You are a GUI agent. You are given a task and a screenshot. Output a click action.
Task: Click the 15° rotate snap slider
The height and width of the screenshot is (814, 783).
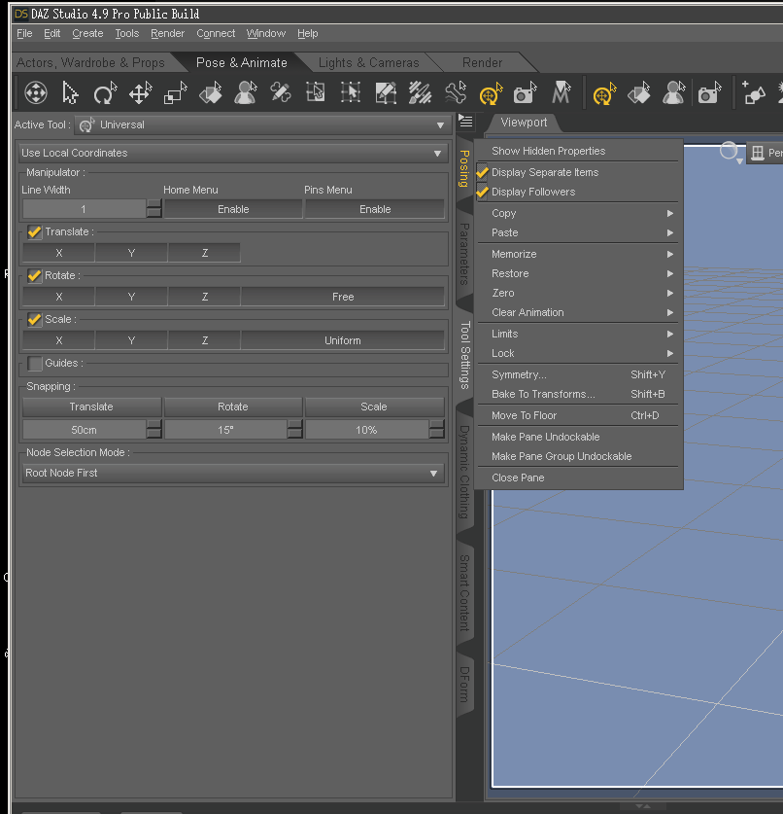pos(225,431)
